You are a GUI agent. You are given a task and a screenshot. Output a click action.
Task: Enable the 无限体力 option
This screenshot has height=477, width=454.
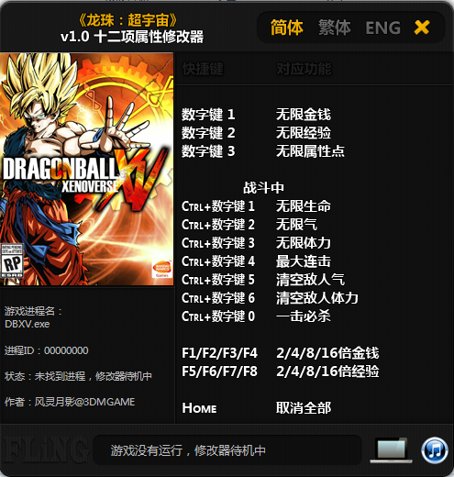coord(304,243)
